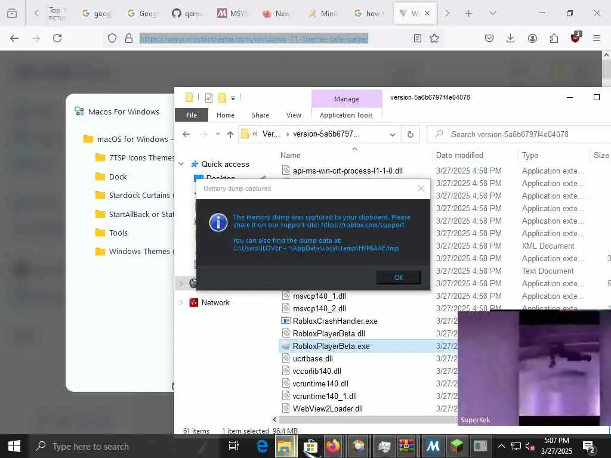The image size is (611, 458).
Task: Select vcruntime140_1.dll file
Action: (325, 396)
